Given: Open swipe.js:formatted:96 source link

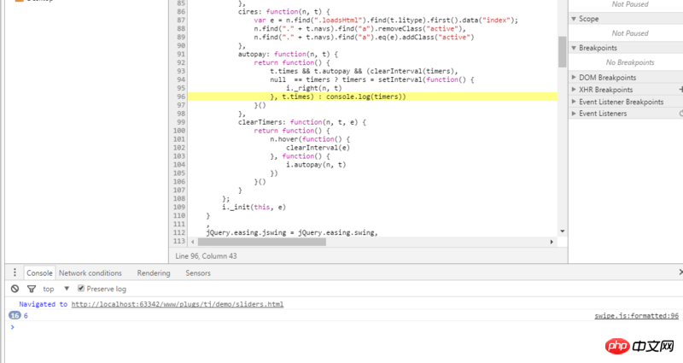Looking at the screenshot, I should click(x=636, y=315).
